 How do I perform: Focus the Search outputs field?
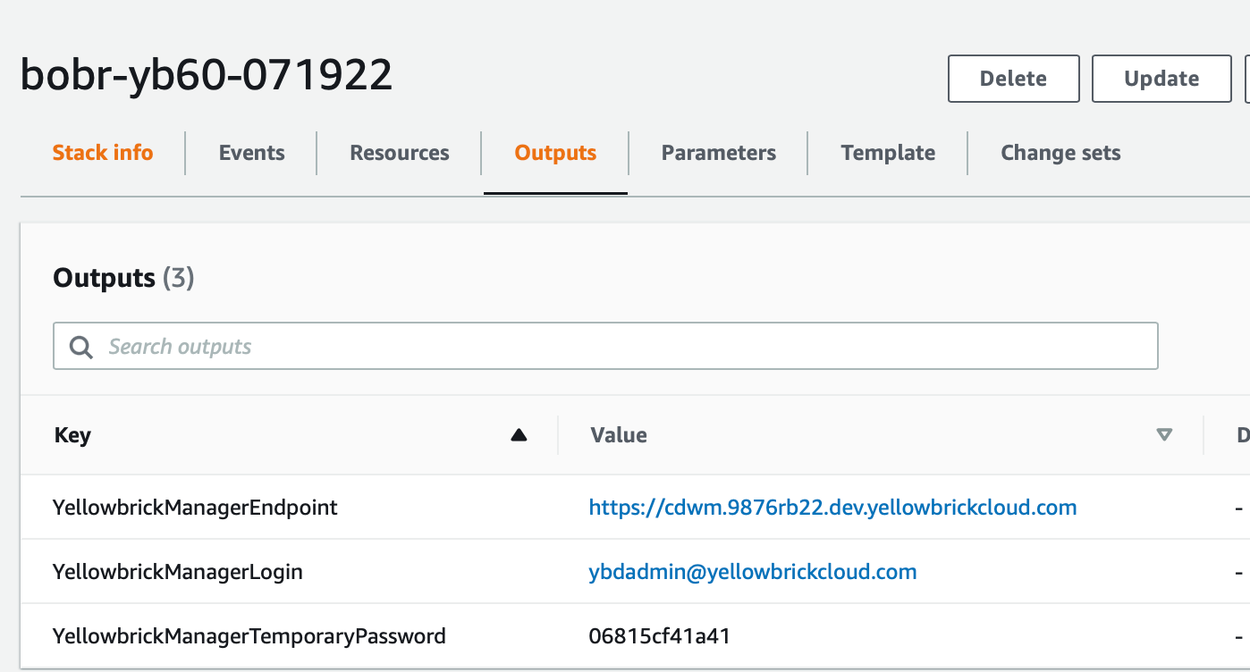(605, 346)
